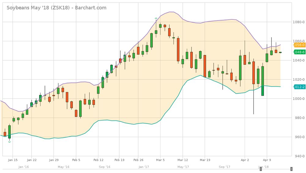This screenshot has width=306, height=173.
Task: Click the Jan 15 date label
Action: (x=13, y=160)
